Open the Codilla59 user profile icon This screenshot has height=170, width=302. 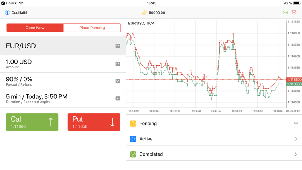(7, 12)
